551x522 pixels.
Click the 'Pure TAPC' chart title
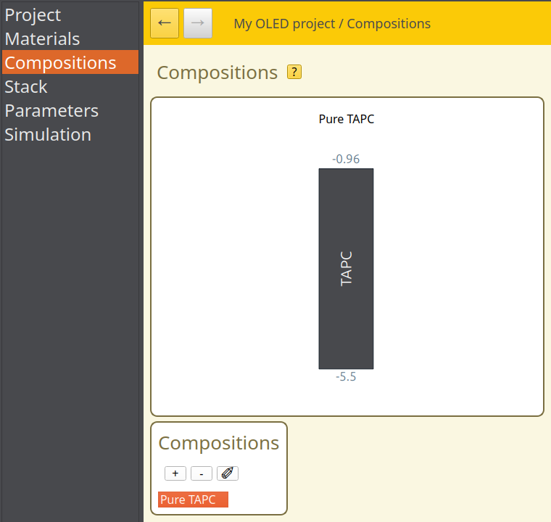347,119
